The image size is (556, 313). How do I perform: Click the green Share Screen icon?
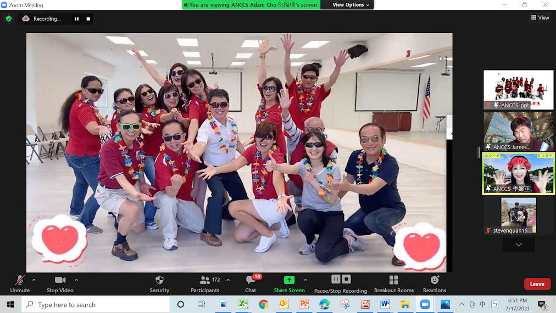(x=289, y=280)
